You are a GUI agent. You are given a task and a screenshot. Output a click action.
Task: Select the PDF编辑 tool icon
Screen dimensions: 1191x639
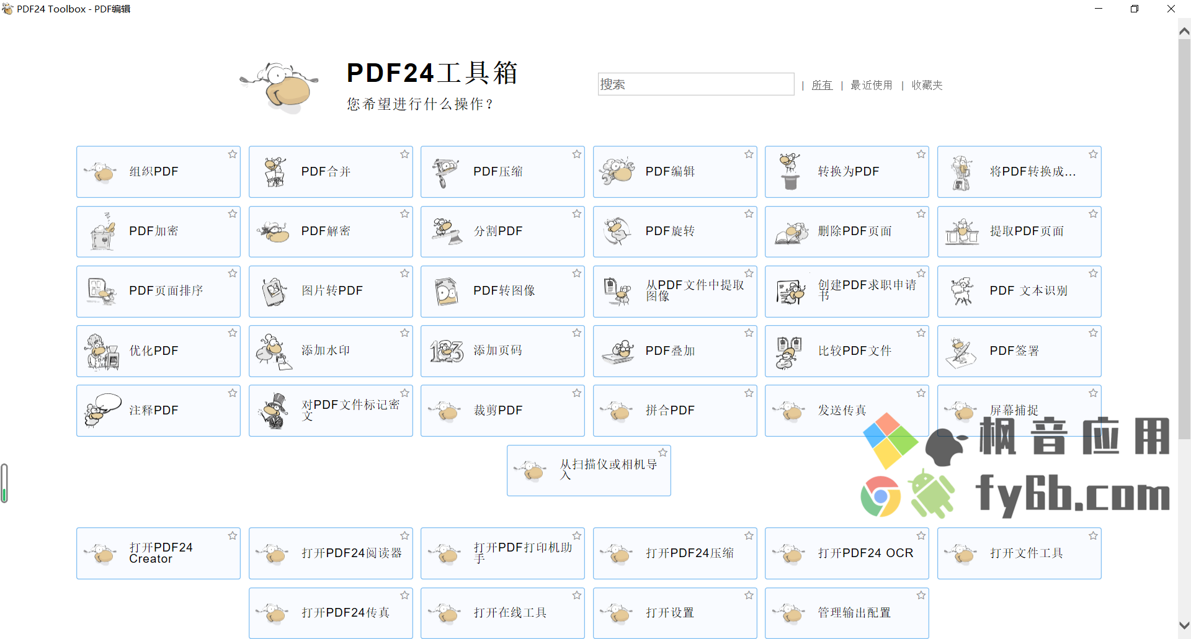[617, 171]
